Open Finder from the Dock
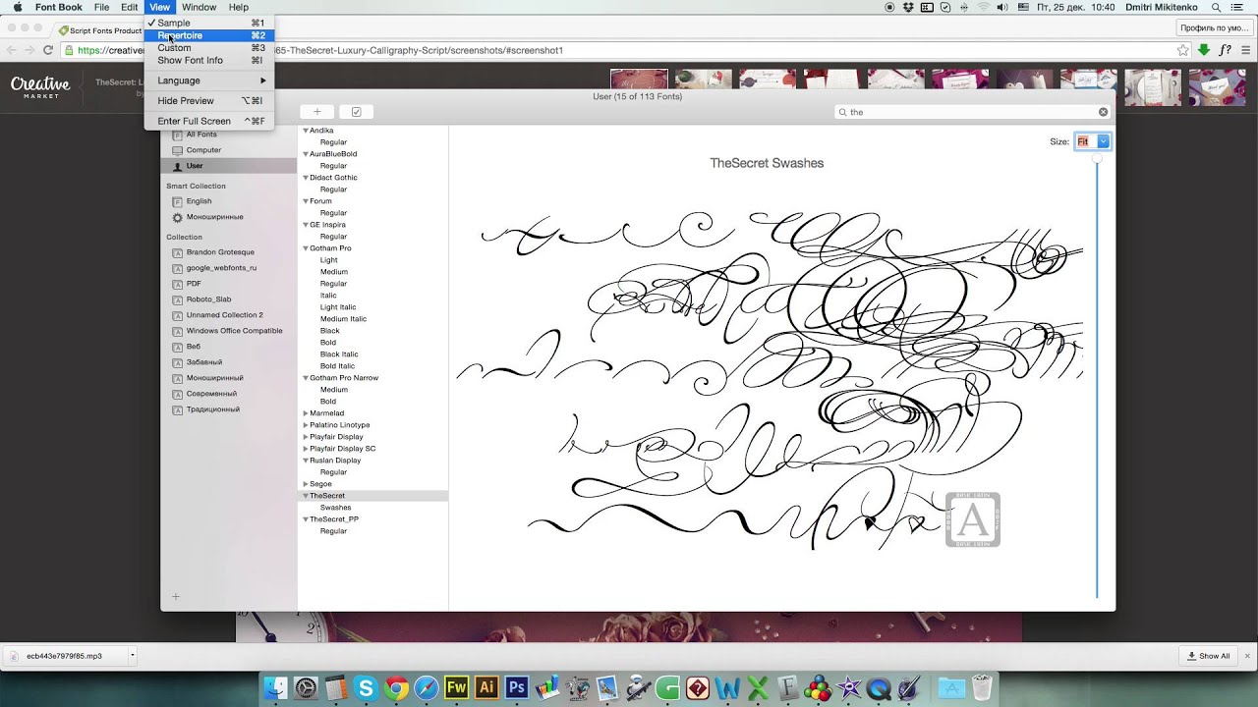Image resolution: width=1258 pixels, height=707 pixels. point(276,688)
